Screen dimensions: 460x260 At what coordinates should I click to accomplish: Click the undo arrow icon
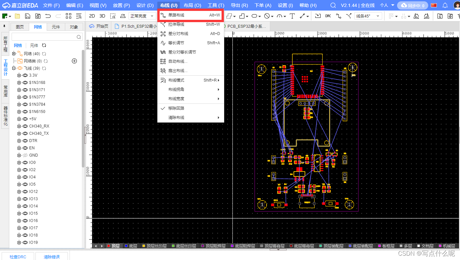click(48, 16)
